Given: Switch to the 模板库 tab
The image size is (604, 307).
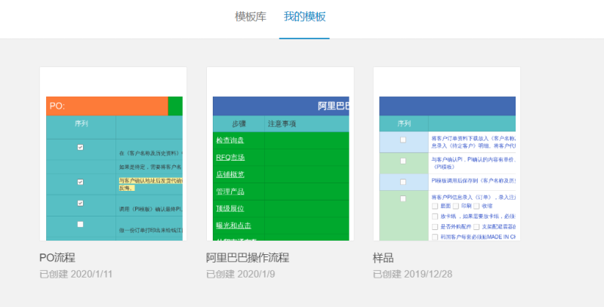Looking at the screenshot, I should pyautogui.click(x=251, y=17).
